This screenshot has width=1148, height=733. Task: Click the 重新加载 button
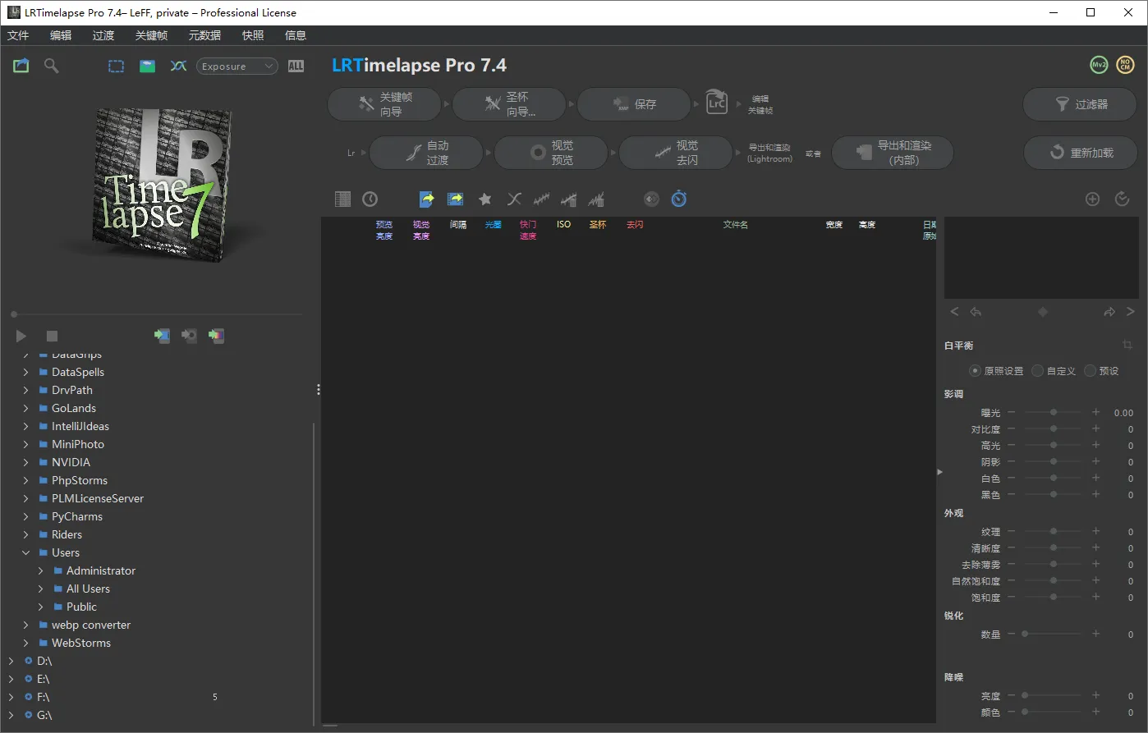click(1080, 153)
